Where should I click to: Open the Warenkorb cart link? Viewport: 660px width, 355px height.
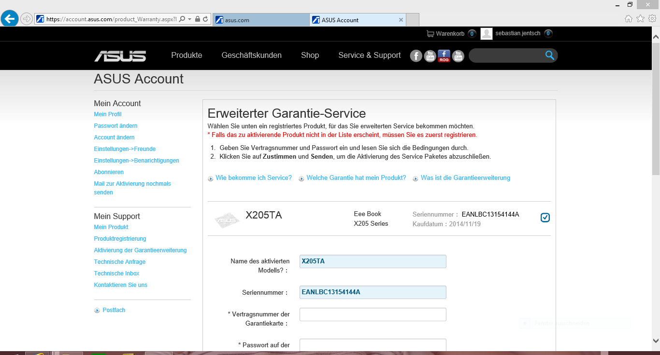pyautogui.click(x=450, y=34)
